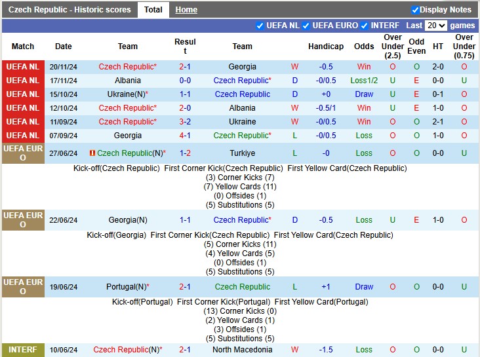Open the Albania team on 17/11/24 row

(128, 81)
